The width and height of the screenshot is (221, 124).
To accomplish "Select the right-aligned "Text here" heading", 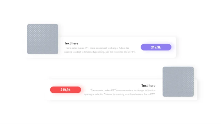I will click(148, 86).
